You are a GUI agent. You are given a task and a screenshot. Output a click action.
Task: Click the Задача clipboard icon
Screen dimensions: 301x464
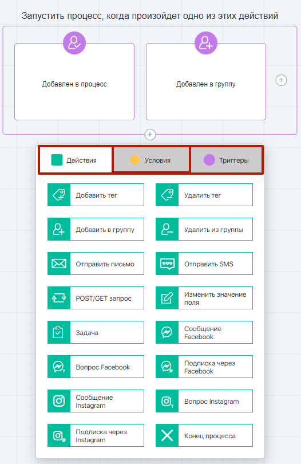coord(59,332)
